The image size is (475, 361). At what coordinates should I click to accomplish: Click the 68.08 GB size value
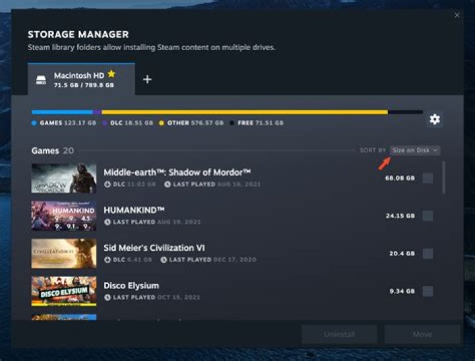[x=400, y=178]
